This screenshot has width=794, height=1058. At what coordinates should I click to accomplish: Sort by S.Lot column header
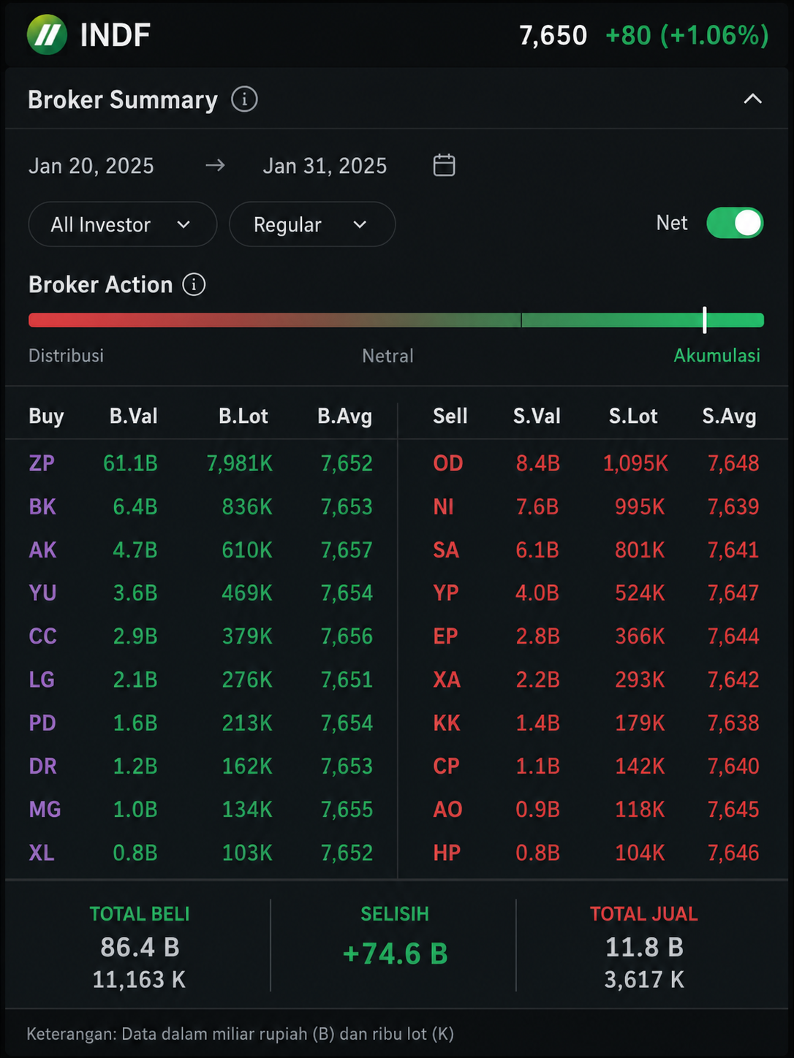coord(633,416)
